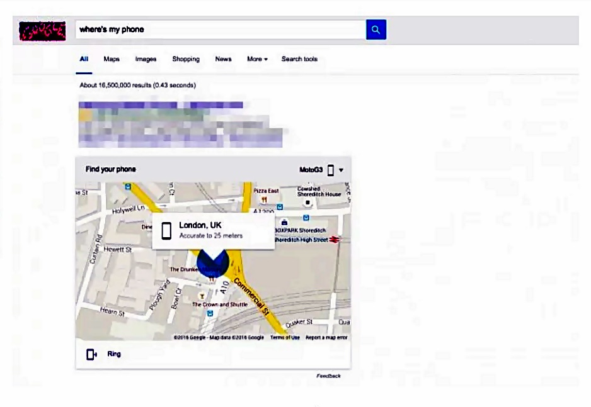Click the results count text
Screen dimensions: 591x407
click(x=137, y=86)
